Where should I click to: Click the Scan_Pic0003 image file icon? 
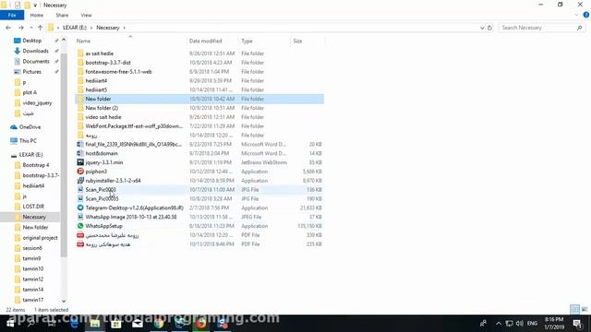pos(80,189)
